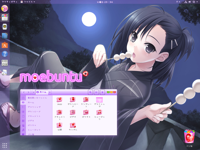Select 最近開いたファイル in sidebar
The height and width of the screenshot is (150, 200).
[x=36, y=98]
